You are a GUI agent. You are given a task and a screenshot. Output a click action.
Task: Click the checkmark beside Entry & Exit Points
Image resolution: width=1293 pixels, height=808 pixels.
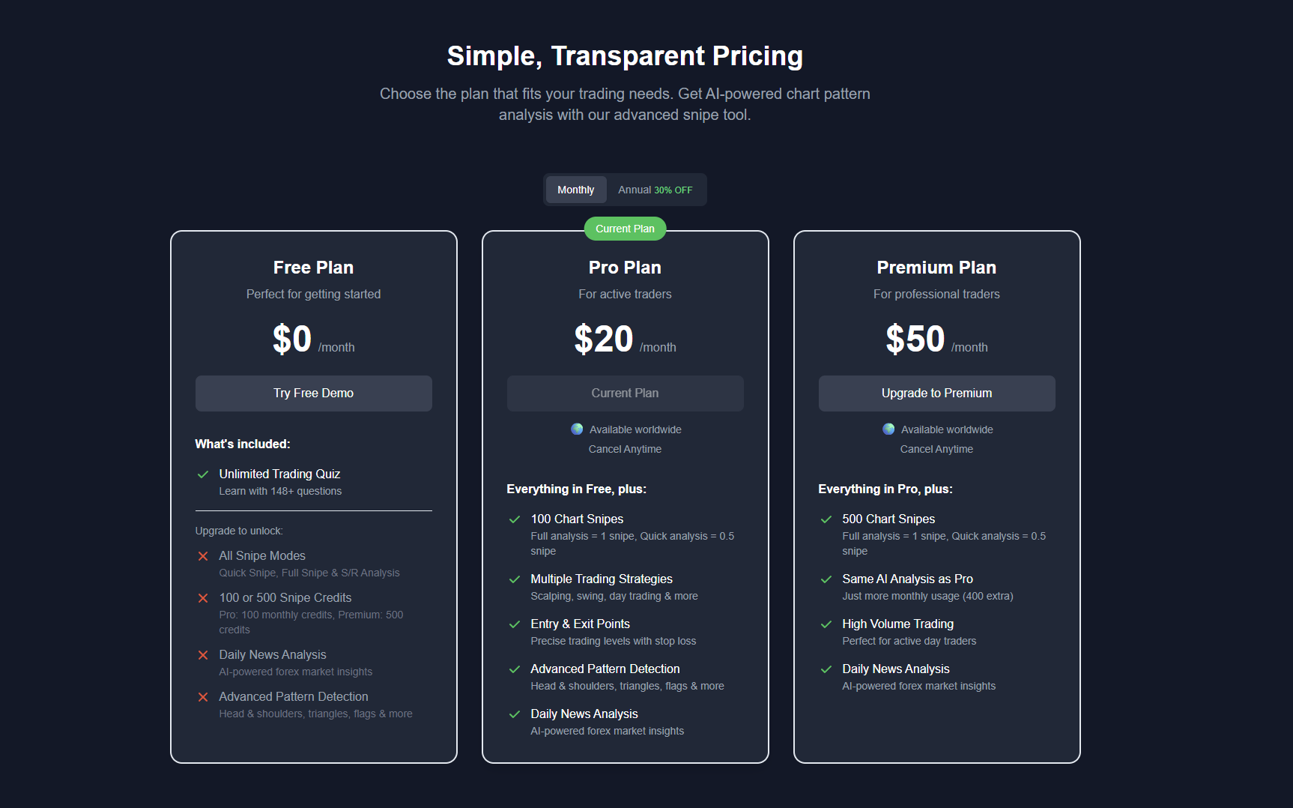coord(515,624)
